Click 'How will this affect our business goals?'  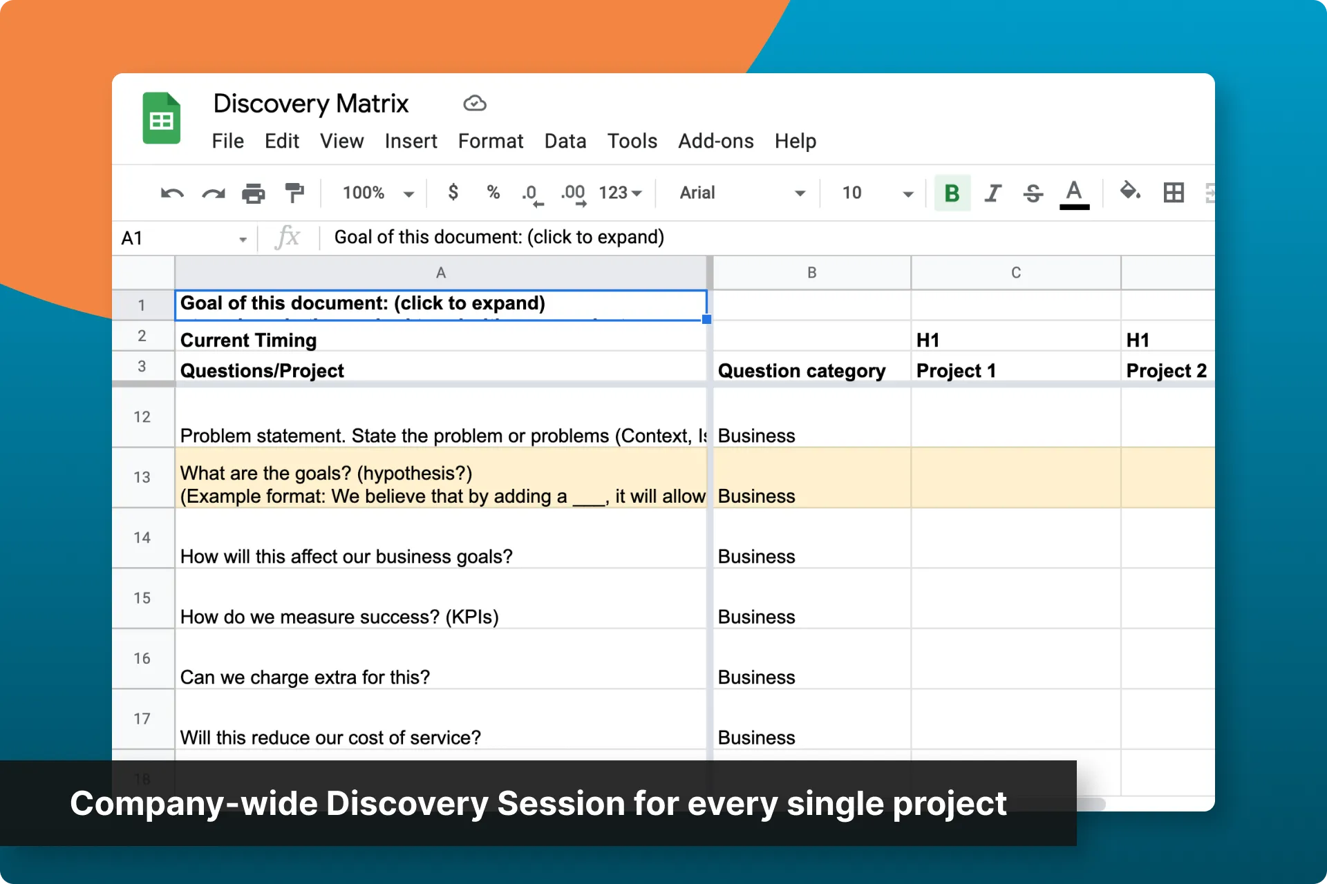point(441,538)
